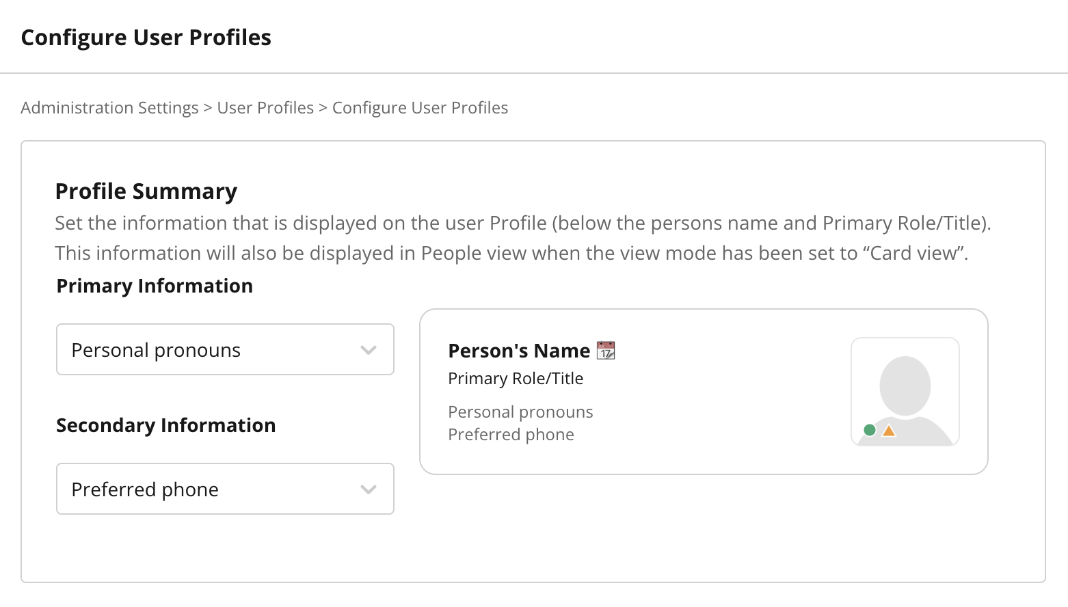Click the chevron arrow in Personal pronouns box

pos(369,350)
